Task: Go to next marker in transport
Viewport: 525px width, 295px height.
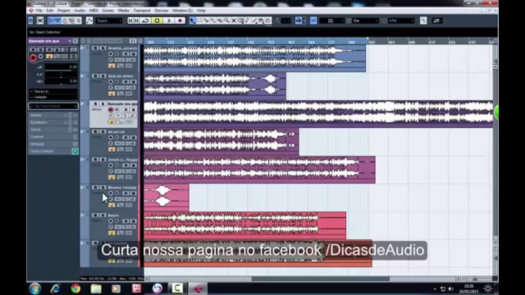Action: pyautogui.click(x=136, y=20)
